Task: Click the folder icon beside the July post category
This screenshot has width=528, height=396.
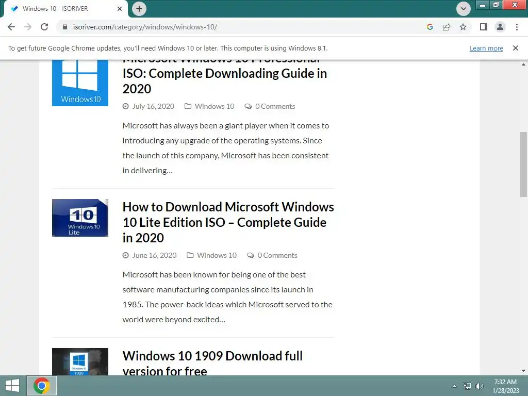Action: [188, 106]
